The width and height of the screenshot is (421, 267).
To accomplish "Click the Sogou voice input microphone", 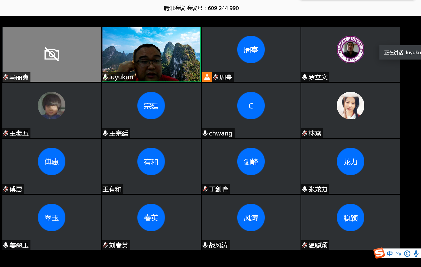I will pos(416,254).
